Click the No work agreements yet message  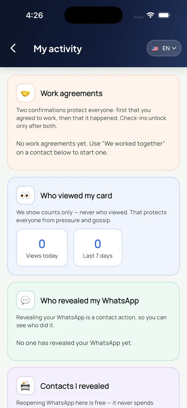click(91, 148)
